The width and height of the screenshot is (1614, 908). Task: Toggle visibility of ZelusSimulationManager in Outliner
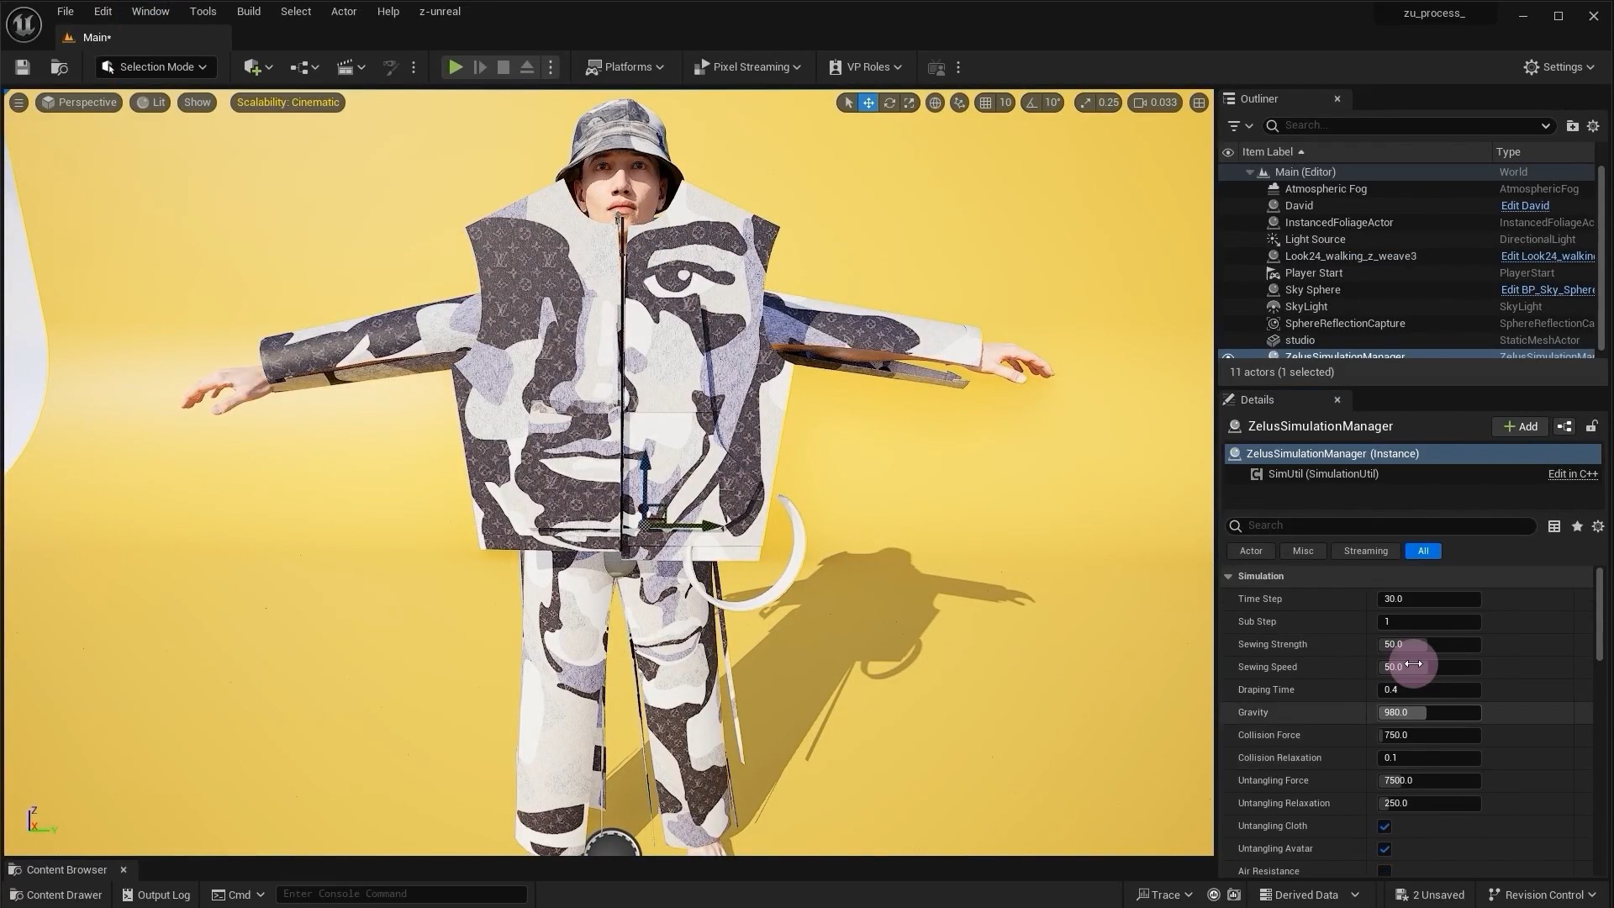pos(1228,356)
